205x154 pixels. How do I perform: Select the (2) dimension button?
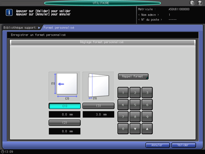click(65, 123)
